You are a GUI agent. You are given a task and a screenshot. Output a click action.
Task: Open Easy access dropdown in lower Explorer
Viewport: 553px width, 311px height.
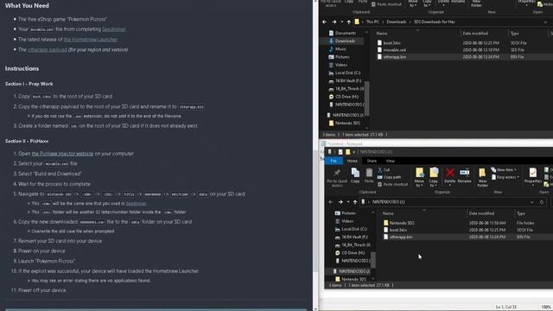(505, 177)
